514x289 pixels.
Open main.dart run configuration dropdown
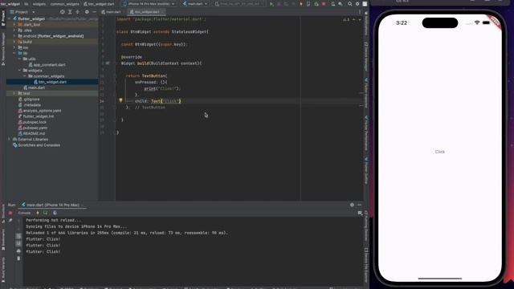tap(195, 4)
